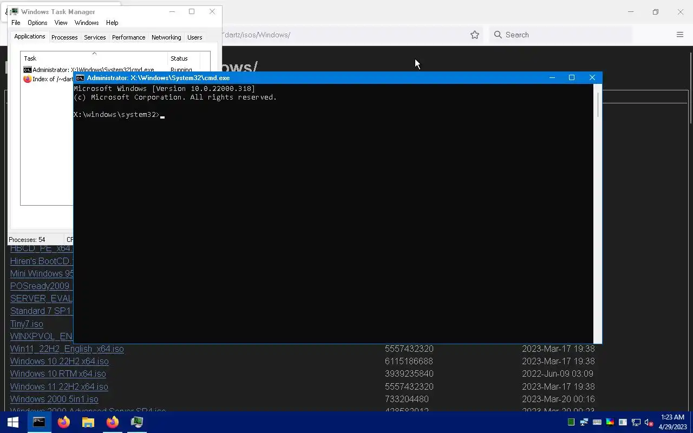Switch to the Services tab
Image resolution: width=693 pixels, height=433 pixels.
coord(95,37)
